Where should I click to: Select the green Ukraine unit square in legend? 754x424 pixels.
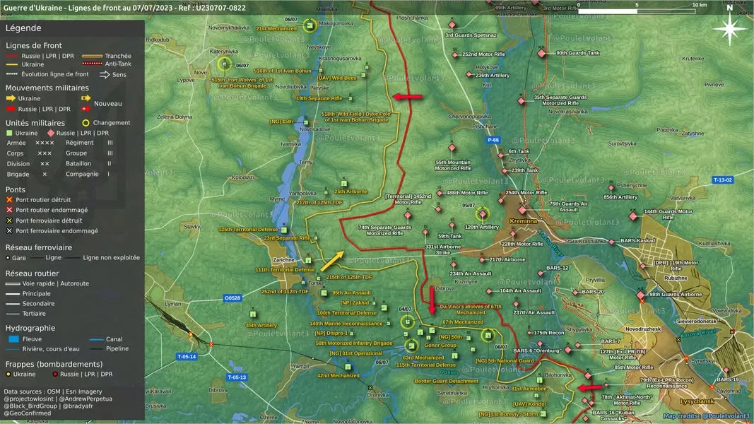pyautogui.click(x=9, y=133)
